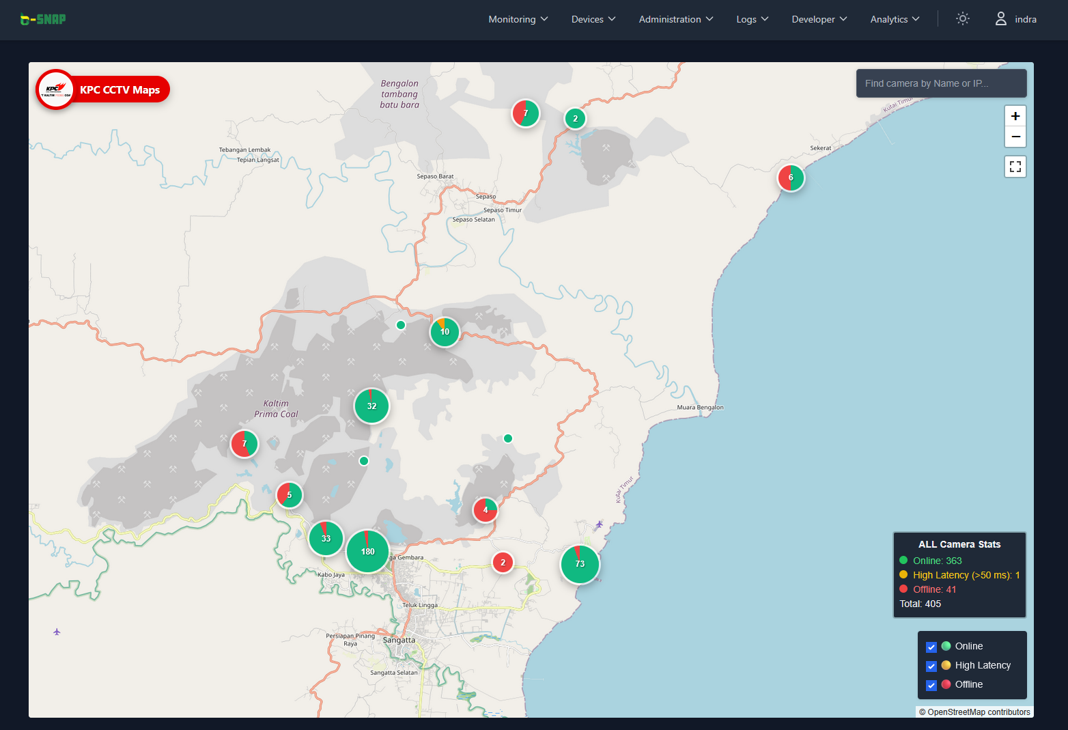Click the Find camera search field
This screenshot has height=730, width=1068.
[941, 83]
